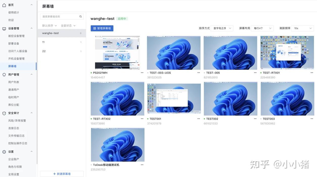Collapse the 用户管理 section
Viewport: 317px width, 177px height.
click(32, 74)
